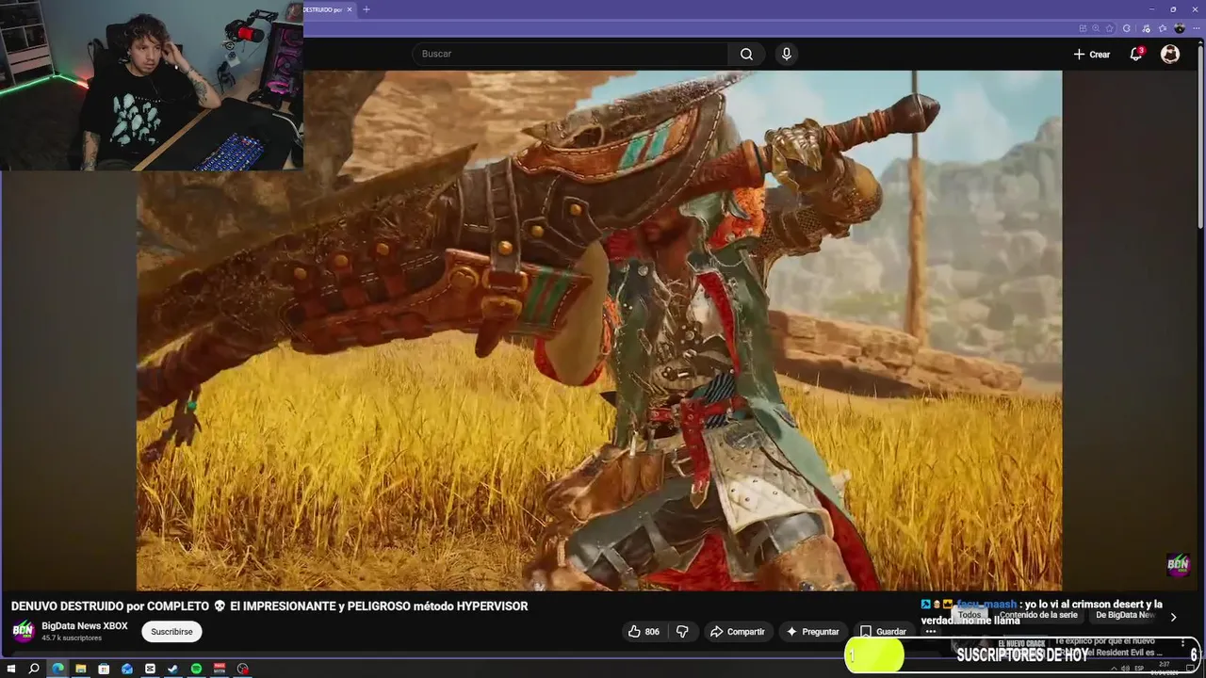Open the YouTube account avatar menu

(x=1170, y=54)
